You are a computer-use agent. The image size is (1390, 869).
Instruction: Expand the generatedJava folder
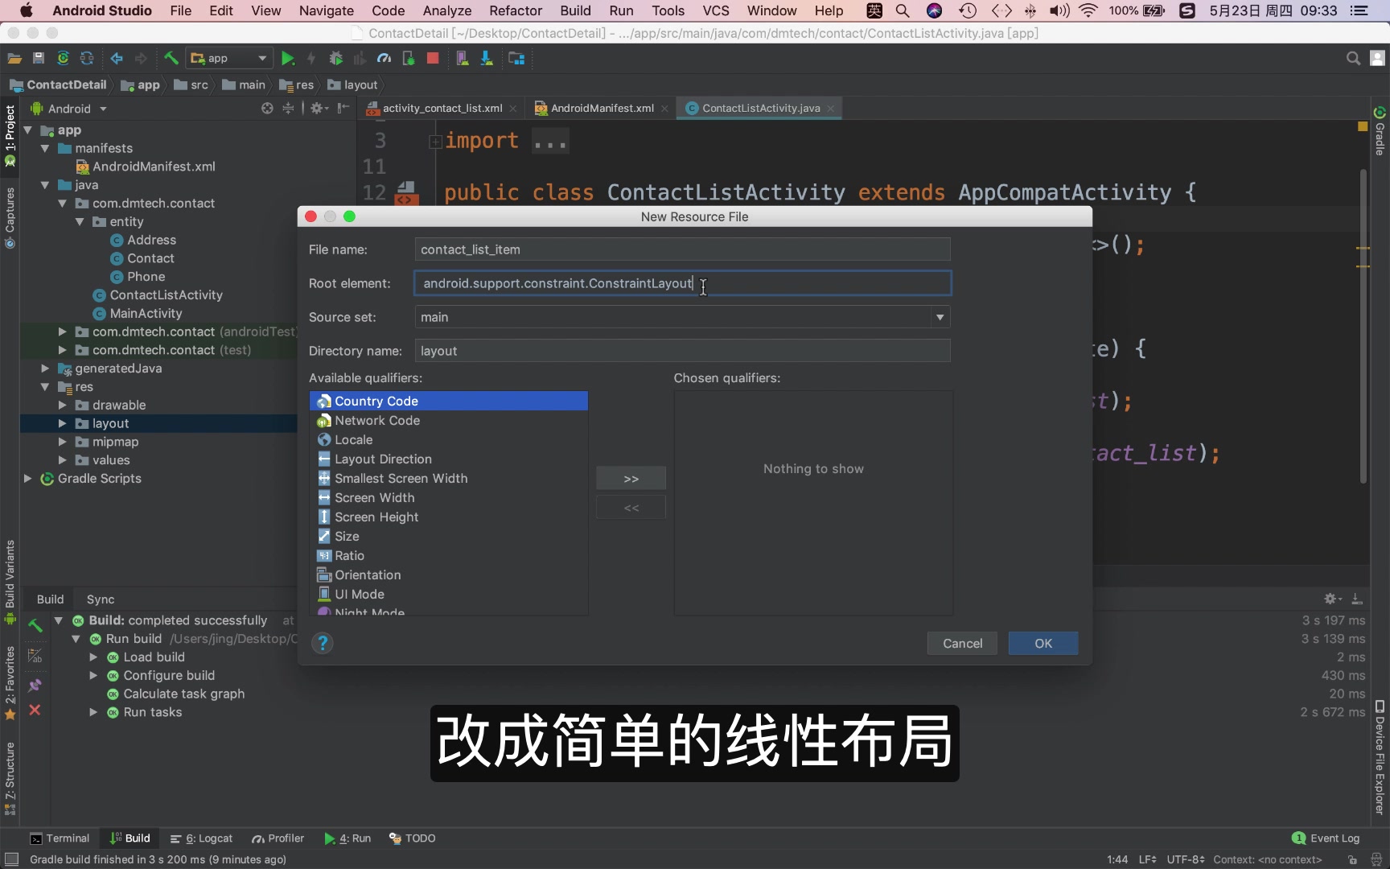click(x=45, y=369)
